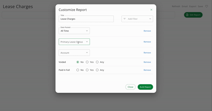This screenshot has width=212, height=111.
Task: Select Yes for Voided
Action: pos(87,62)
